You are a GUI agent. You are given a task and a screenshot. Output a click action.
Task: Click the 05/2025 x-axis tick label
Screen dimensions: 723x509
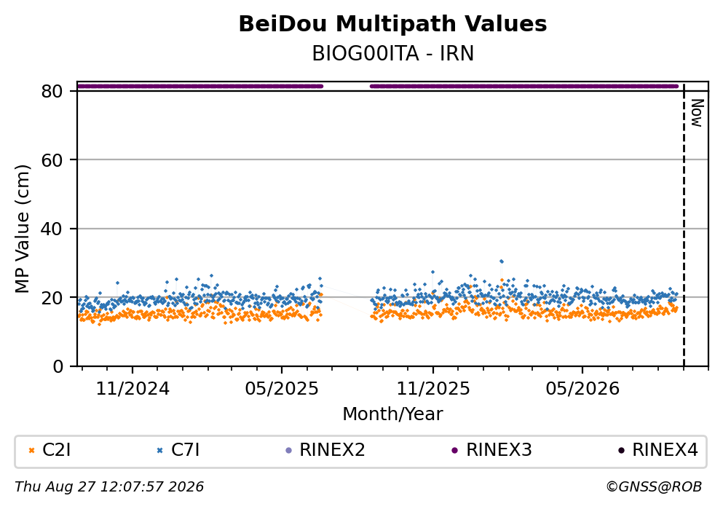coord(282,389)
